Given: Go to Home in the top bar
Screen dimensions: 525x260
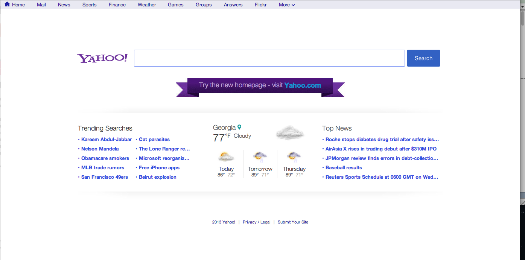Looking at the screenshot, I should (18, 5).
